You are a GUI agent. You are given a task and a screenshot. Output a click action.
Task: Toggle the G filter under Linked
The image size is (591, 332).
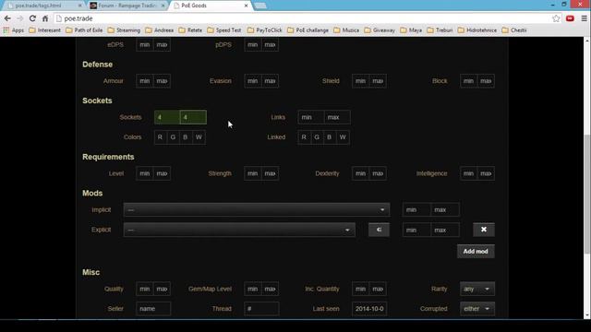click(317, 137)
